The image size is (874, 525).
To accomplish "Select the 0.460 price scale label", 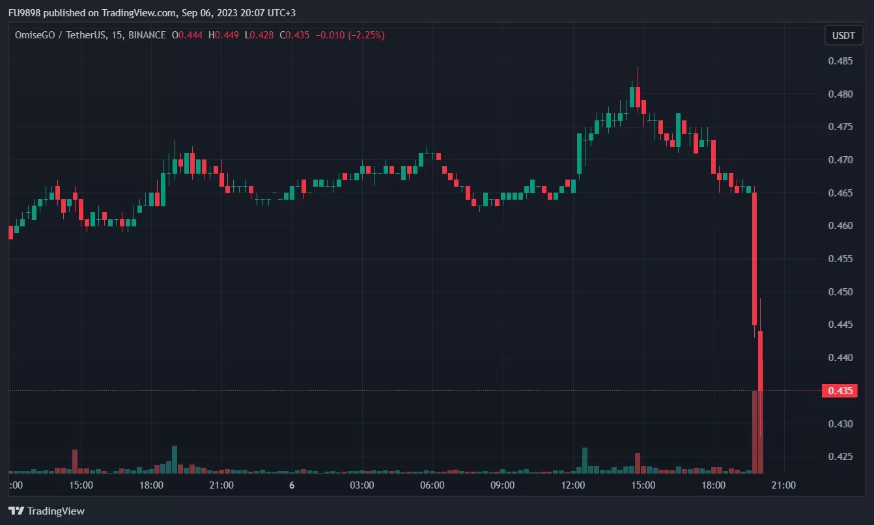I will tap(840, 226).
